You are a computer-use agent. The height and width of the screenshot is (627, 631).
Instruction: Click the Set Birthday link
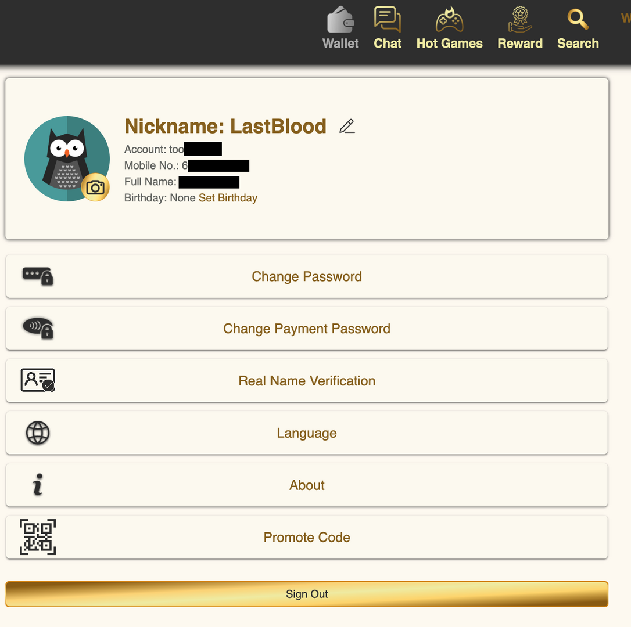(x=228, y=198)
